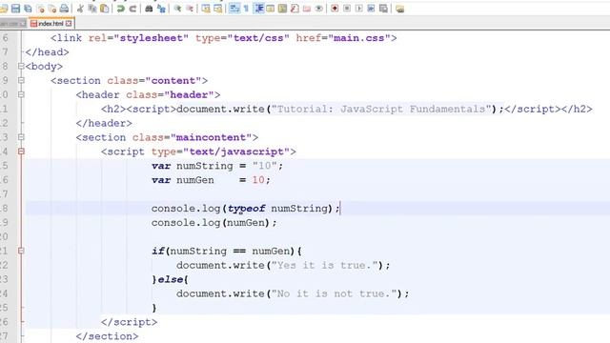
Task: Click the Paste clipboard icon
Action: coord(105,9)
